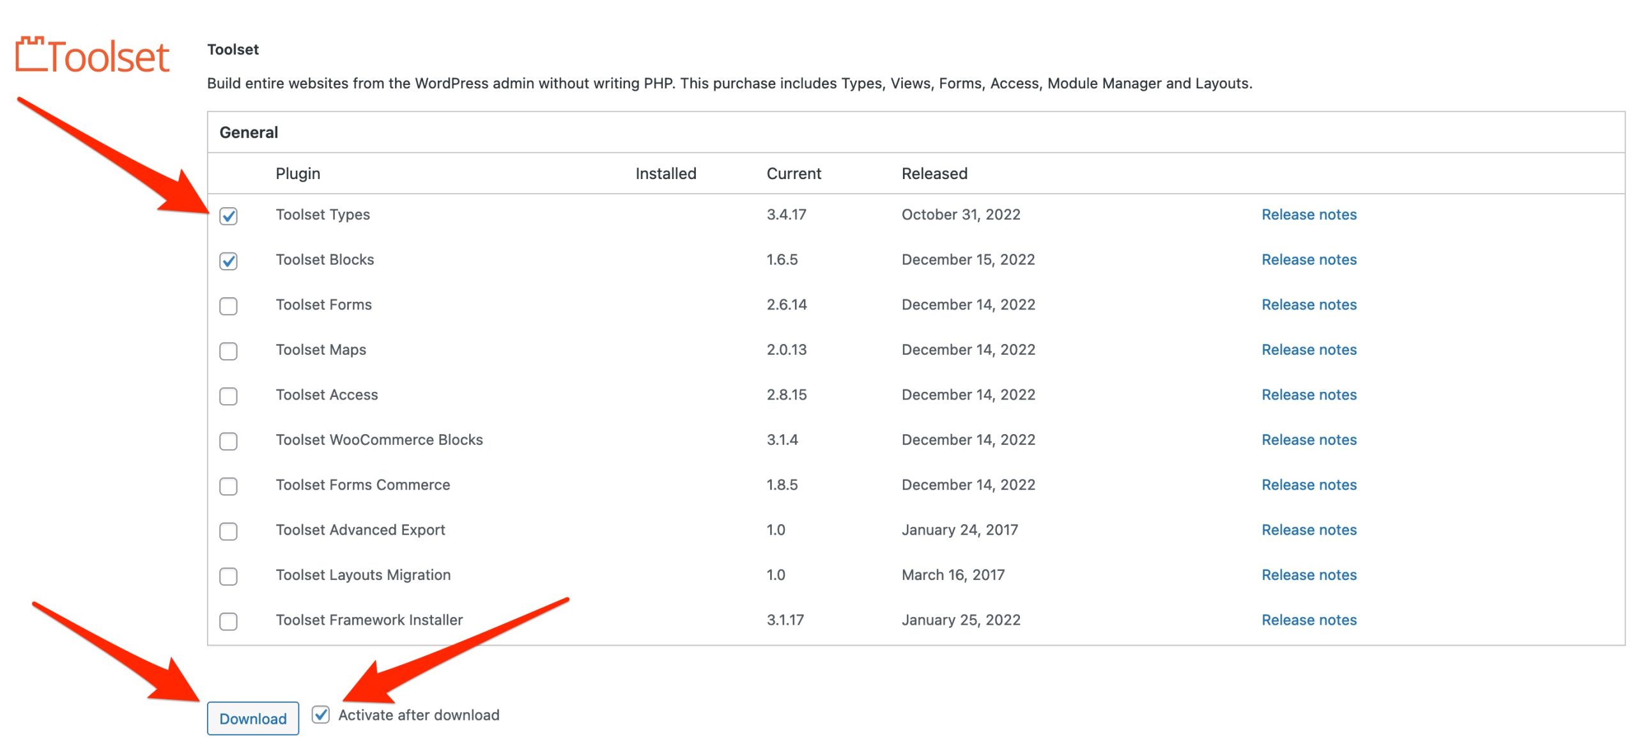1636x741 pixels.
Task: Click the March 16, 2017 release date
Action: (953, 575)
